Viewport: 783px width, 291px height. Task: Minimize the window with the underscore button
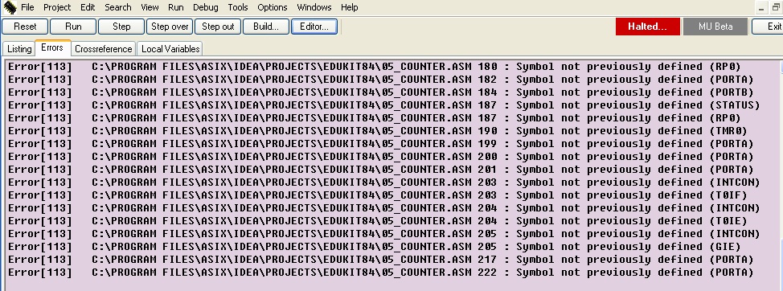pos(761,8)
